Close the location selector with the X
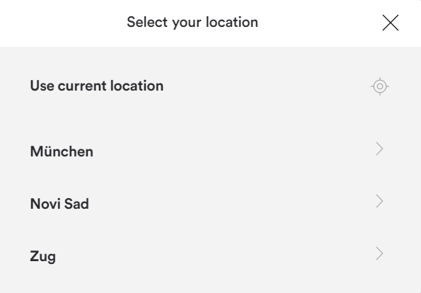The width and height of the screenshot is (421, 293). point(391,23)
